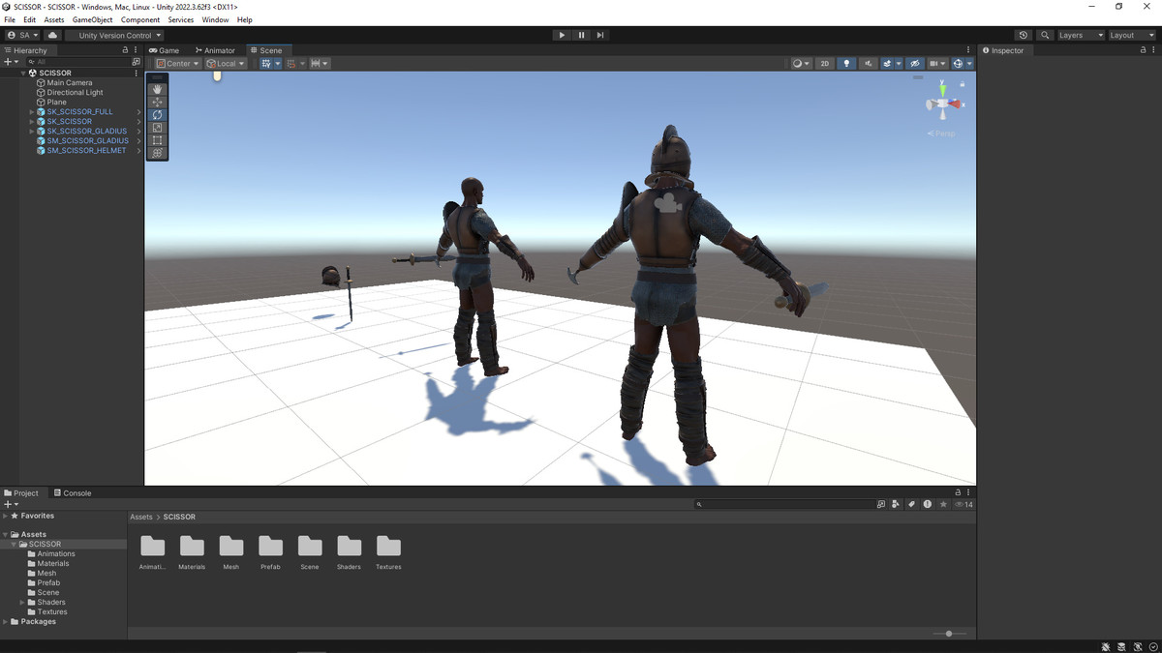
Task: Toggle scene lighting on or off
Action: (x=846, y=64)
